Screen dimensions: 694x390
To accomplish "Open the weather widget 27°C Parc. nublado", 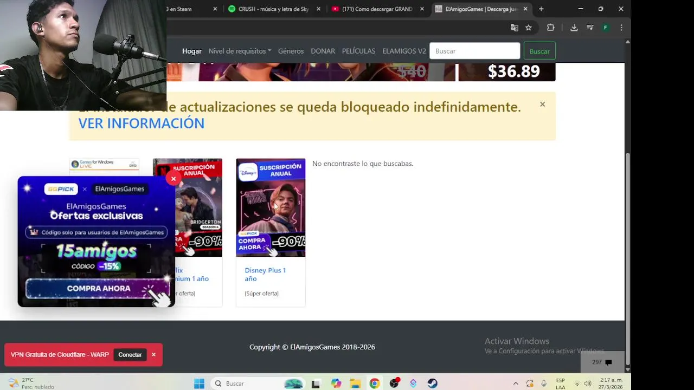I will coord(31,383).
